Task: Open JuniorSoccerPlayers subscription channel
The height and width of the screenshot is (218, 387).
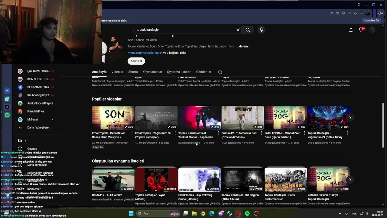Action: coord(36,103)
